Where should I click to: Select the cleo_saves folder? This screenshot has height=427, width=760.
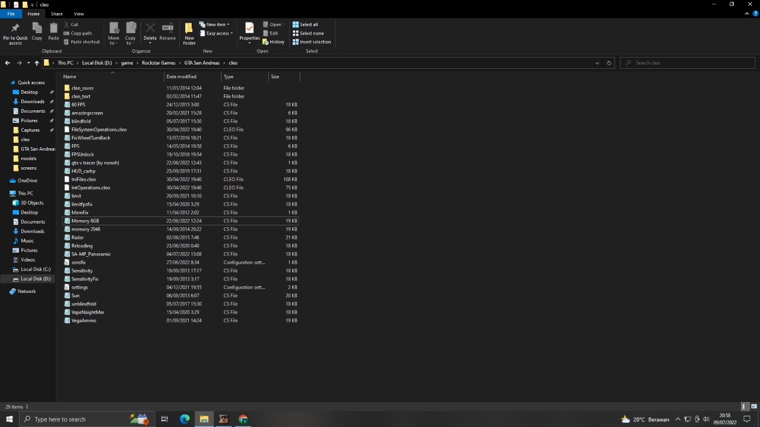[x=180, y=88]
